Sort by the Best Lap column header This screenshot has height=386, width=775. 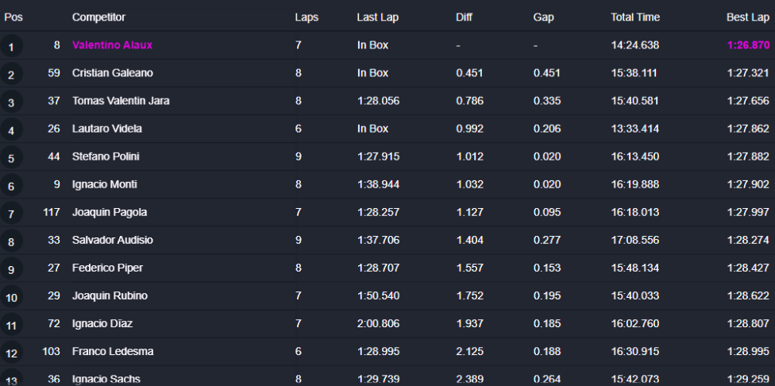click(x=747, y=17)
